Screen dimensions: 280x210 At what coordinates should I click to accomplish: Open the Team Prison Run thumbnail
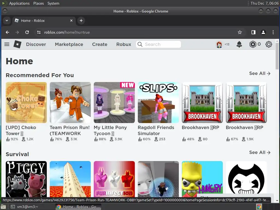[x=70, y=103]
